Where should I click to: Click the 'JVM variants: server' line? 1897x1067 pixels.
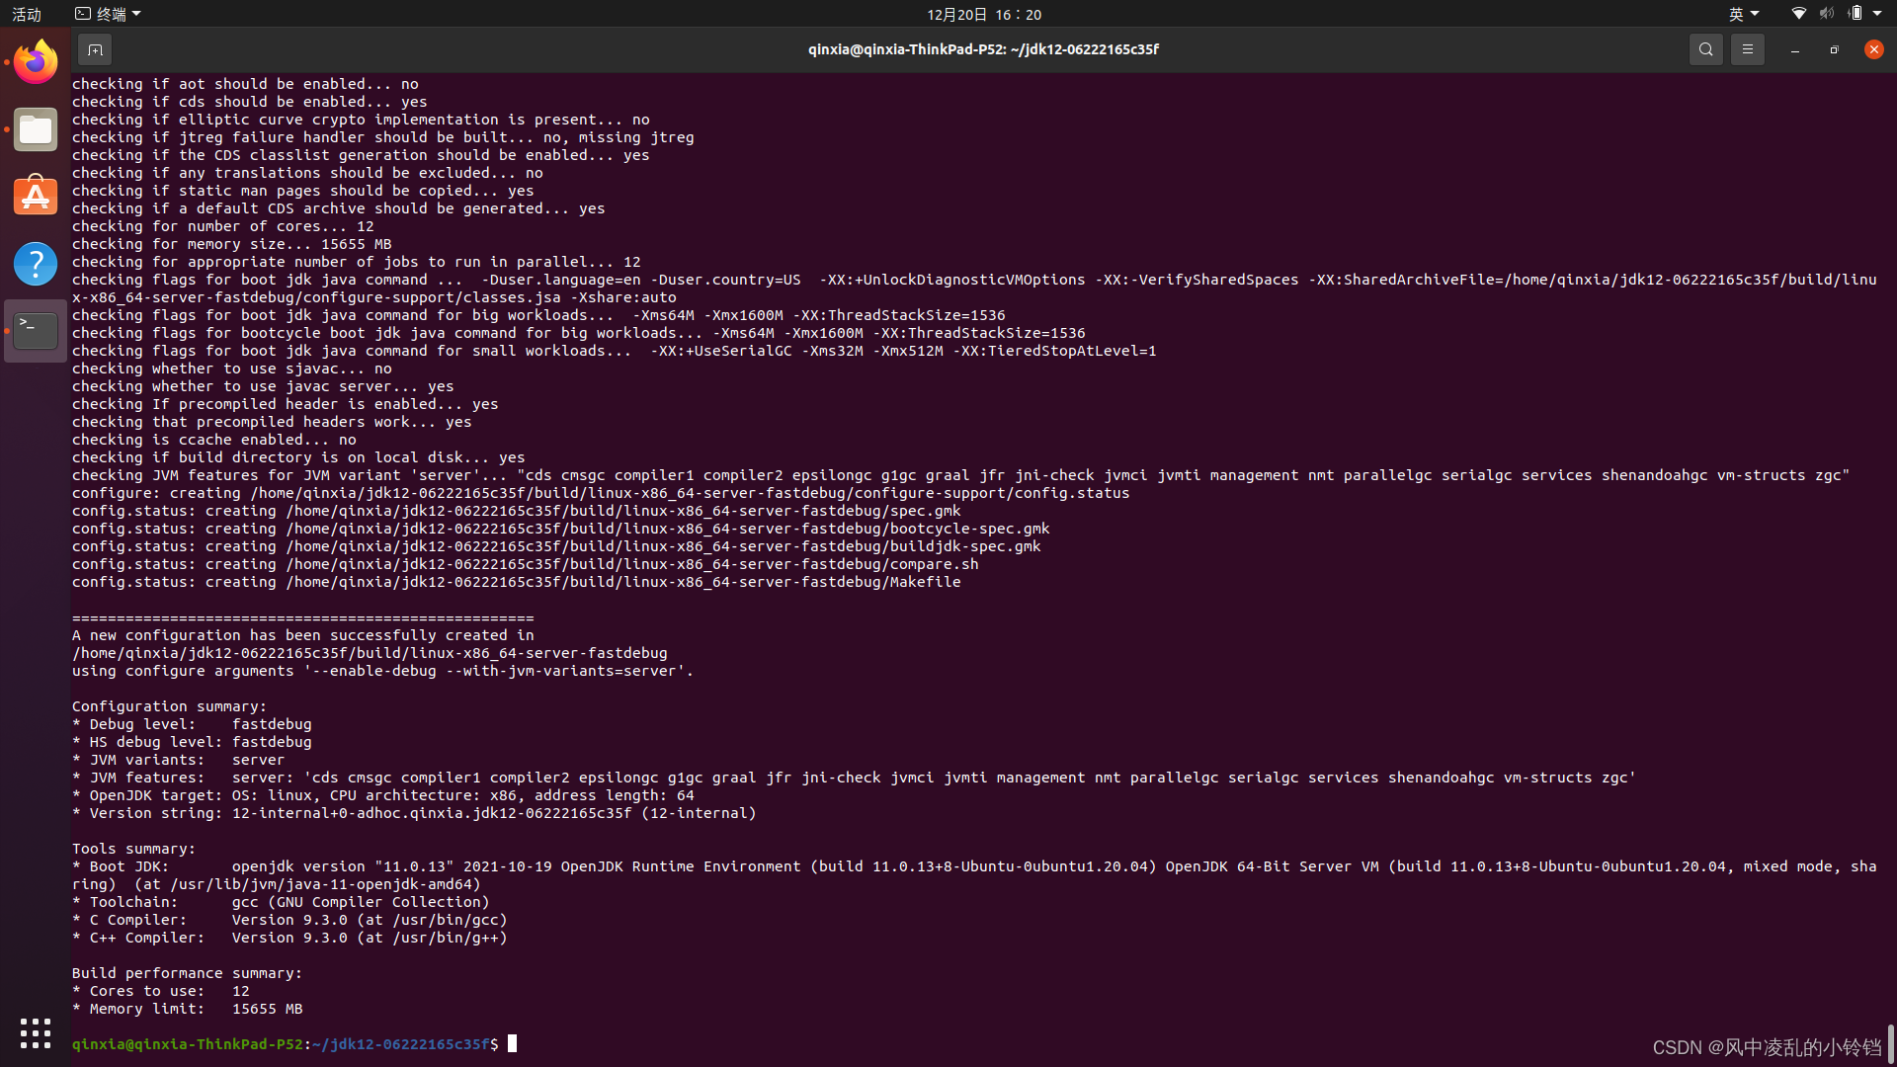(178, 760)
